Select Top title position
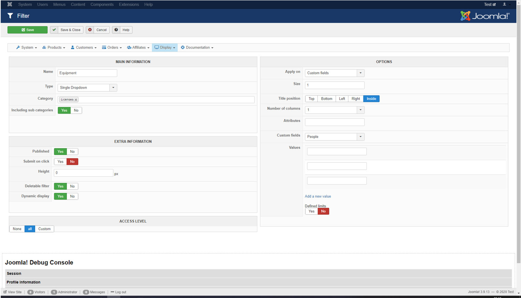This screenshot has width=521, height=298. point(312,99)
